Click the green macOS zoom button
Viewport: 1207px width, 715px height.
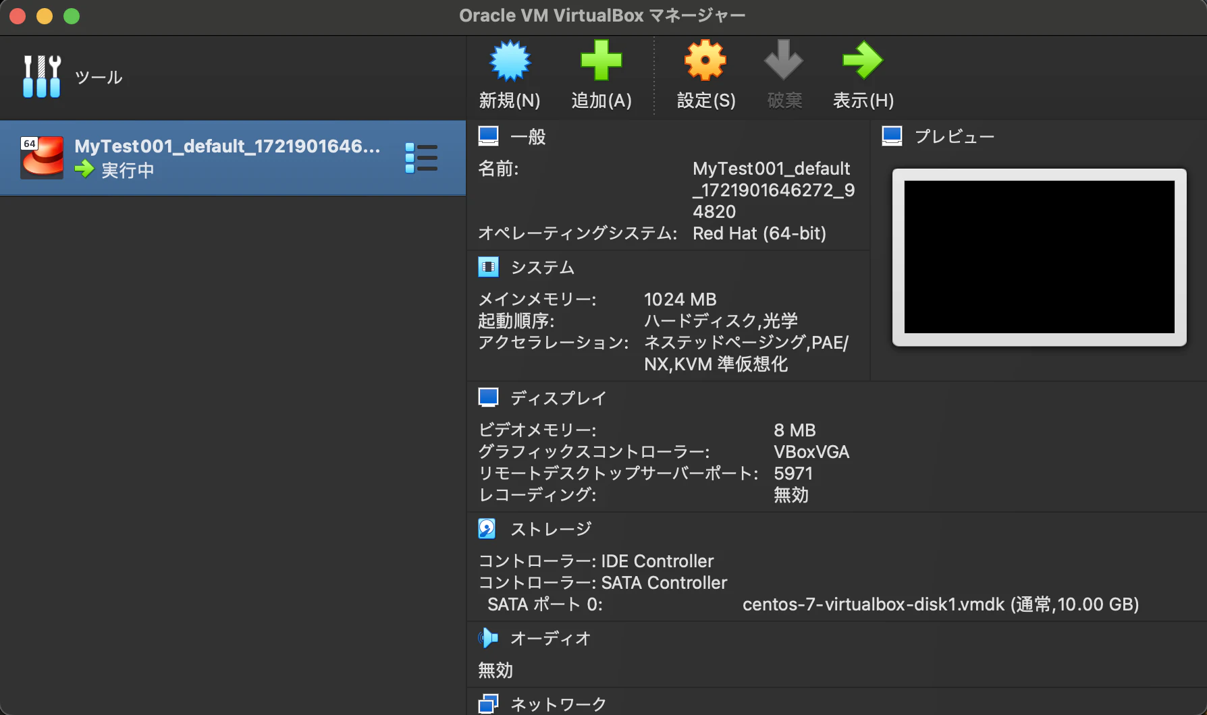tap(72, 16)
